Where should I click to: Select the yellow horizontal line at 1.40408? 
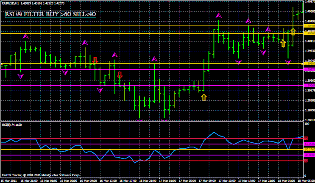[x=152, y=26]
